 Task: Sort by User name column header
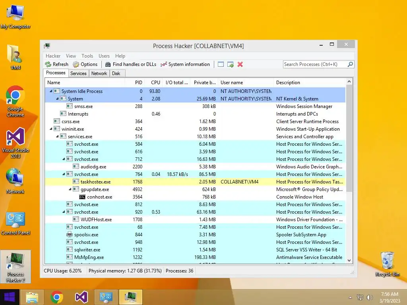(246, 83)
